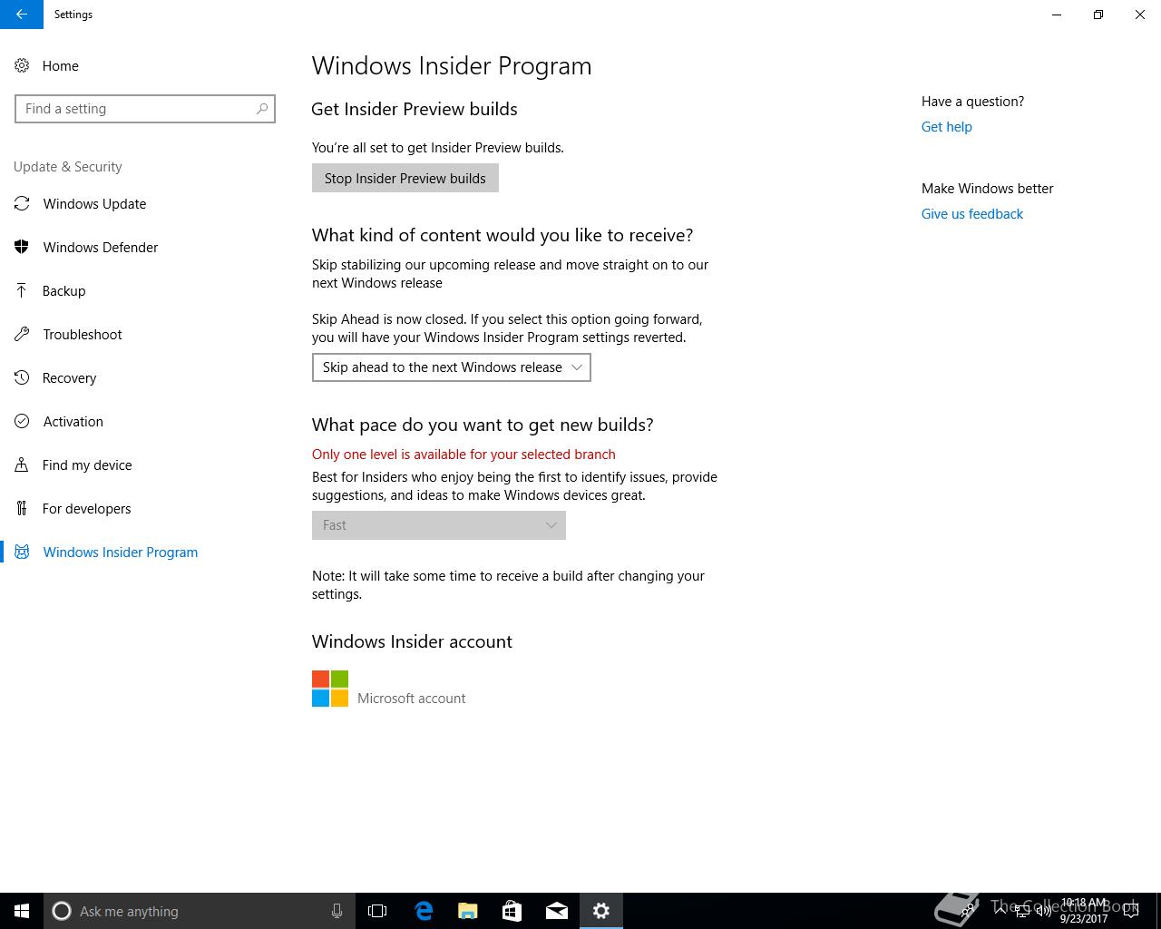
Task: Open the Windows Defender page
Action: (x=101, y=248)
